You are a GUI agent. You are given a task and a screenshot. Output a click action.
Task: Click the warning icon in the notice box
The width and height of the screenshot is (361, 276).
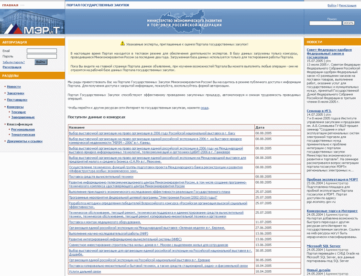[122, 43]
